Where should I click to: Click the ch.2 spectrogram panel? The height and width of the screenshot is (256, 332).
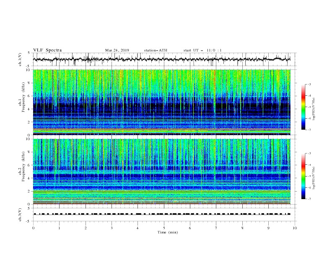click(162, 172)
